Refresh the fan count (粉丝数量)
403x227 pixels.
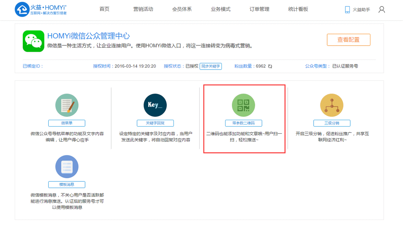tap(270, 66)
